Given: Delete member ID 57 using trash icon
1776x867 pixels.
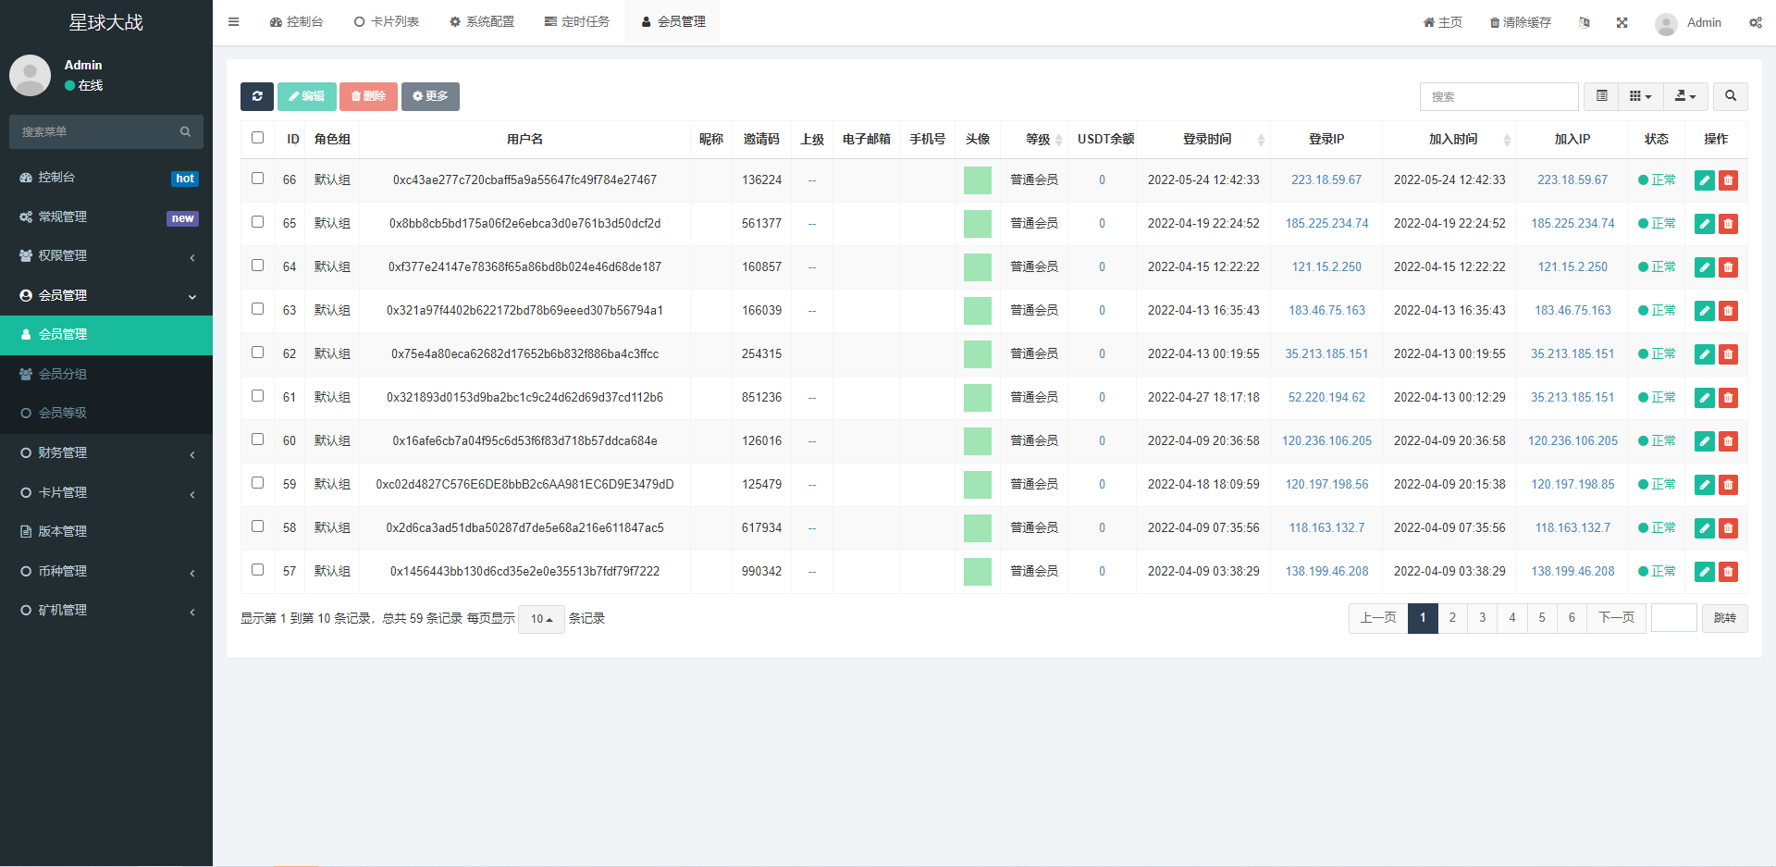Looking at the screenshot, I should [1728, 572].
